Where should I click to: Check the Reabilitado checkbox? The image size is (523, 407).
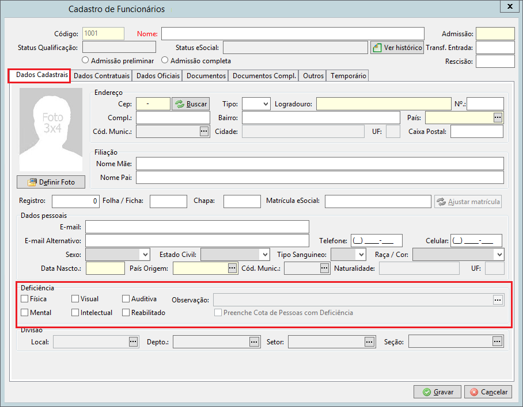tap(126, 313)
